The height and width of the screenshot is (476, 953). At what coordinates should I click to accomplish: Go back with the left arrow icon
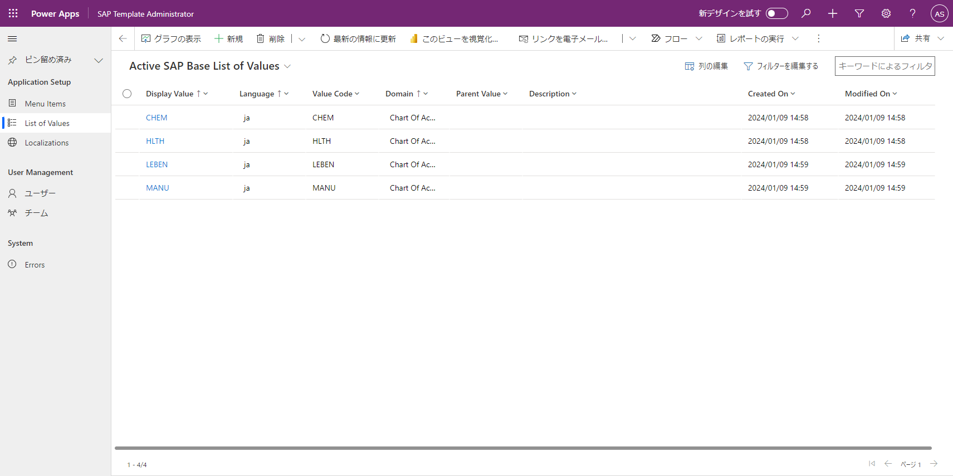point(123,38)
